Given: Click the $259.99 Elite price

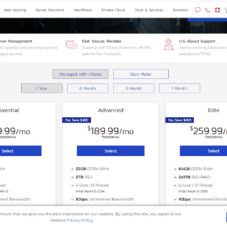Looking at the screenshot, I should (209, 131).
